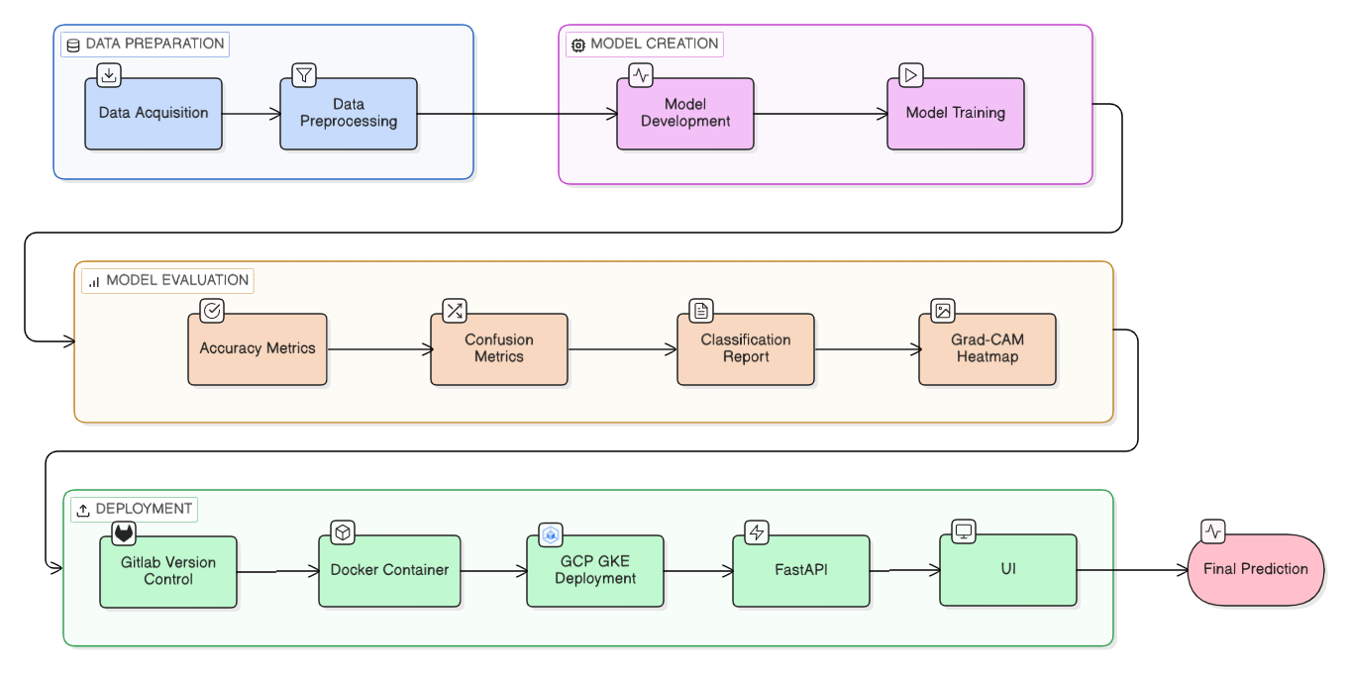Click the play icon on Model Training
Viewport: 1349px width, 674px height.
pyautogui.click(x=909, y=74)
